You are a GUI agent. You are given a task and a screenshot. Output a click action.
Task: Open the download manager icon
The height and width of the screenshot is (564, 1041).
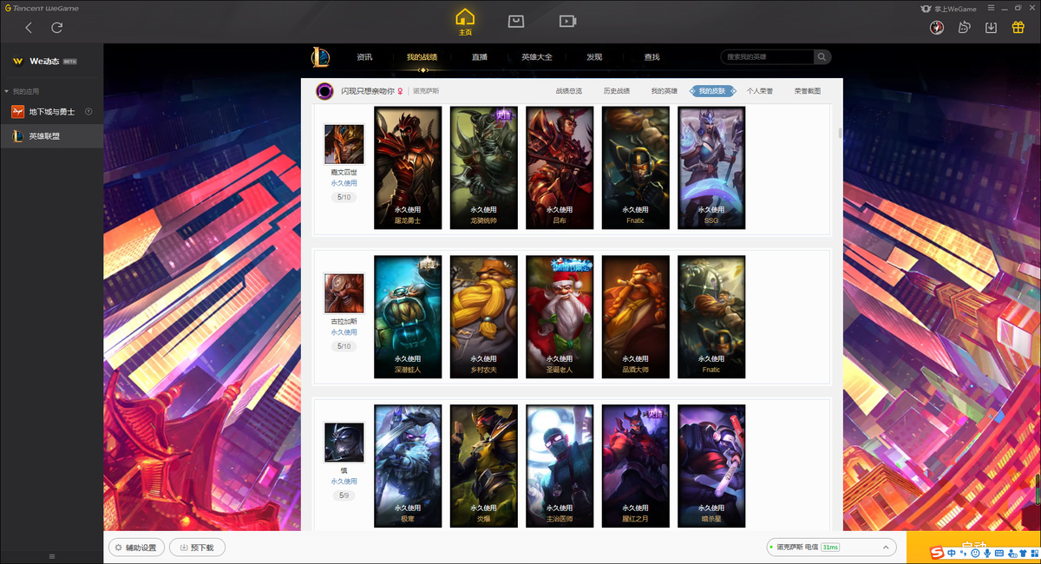(991, 27)
